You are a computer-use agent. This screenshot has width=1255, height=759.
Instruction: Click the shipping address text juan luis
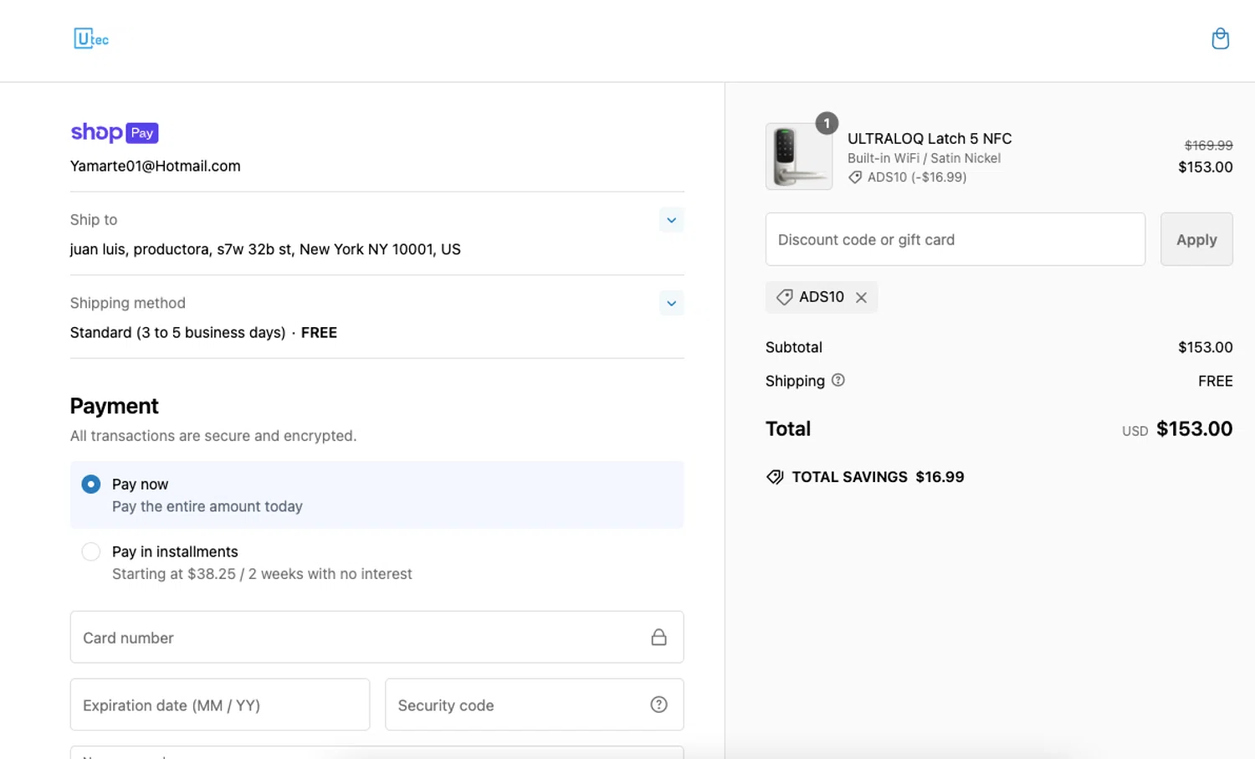point(265,249)
